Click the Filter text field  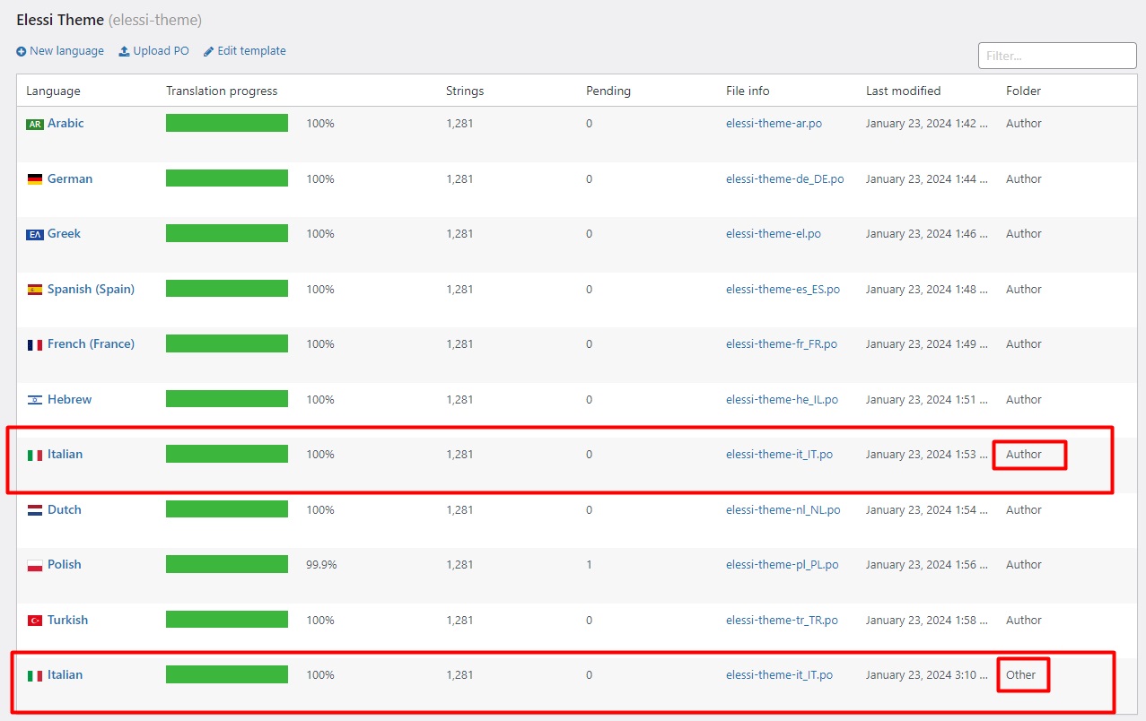coord(1057,56)
